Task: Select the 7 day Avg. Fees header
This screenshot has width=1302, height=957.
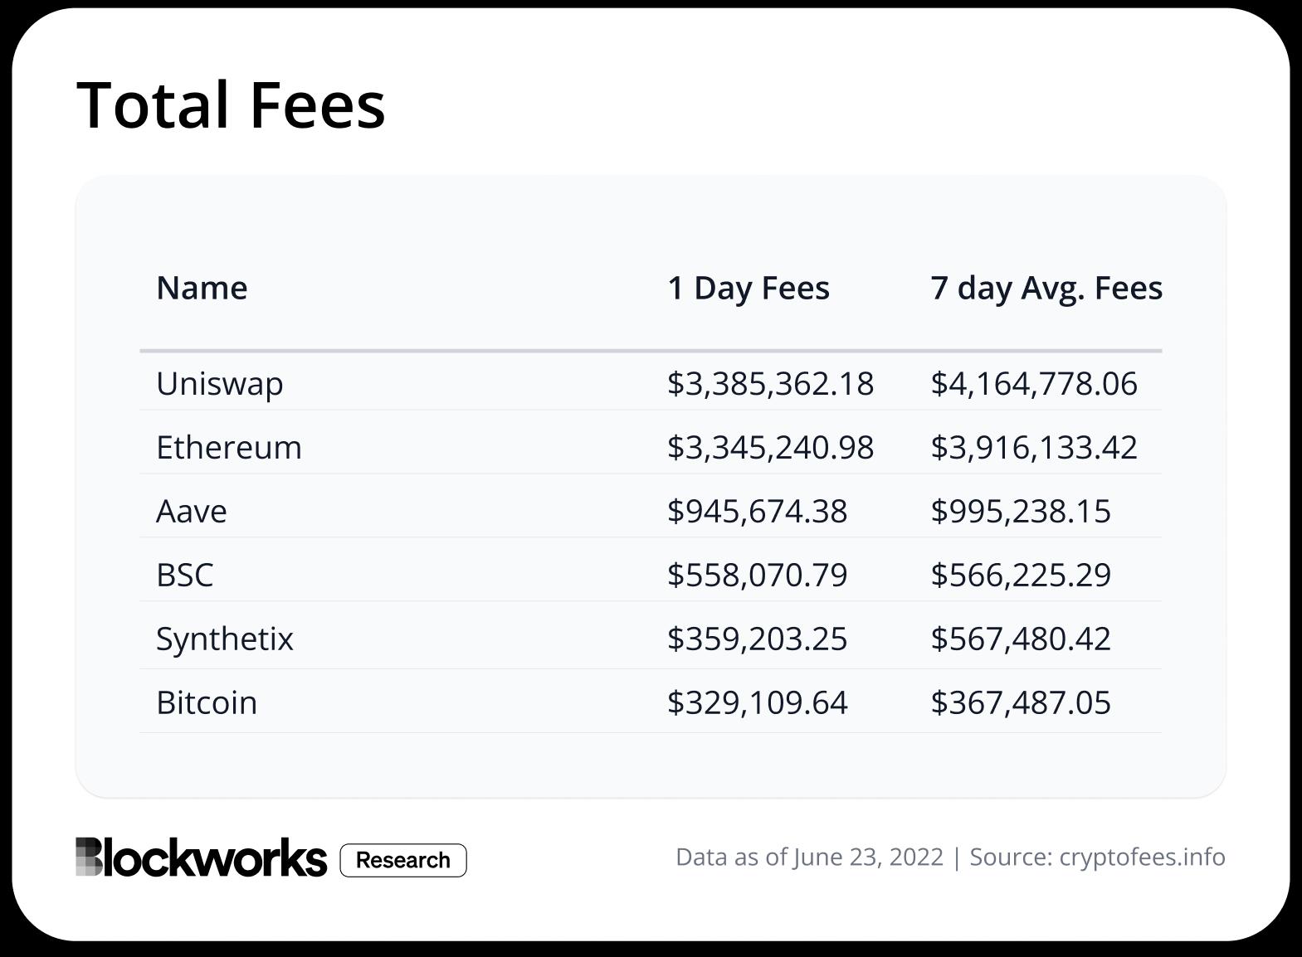Action: [x=1046, y=288]
